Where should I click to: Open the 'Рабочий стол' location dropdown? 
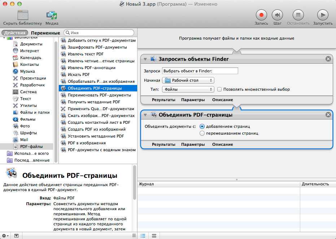click(188, 80)
